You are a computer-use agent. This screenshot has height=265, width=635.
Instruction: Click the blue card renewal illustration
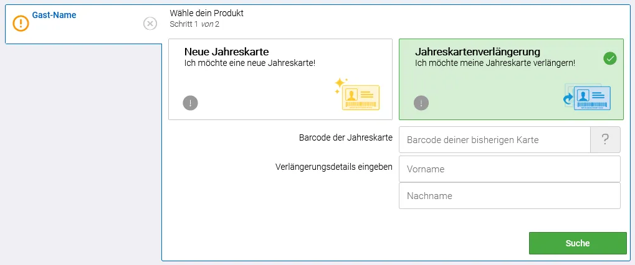tap(588, 98)
